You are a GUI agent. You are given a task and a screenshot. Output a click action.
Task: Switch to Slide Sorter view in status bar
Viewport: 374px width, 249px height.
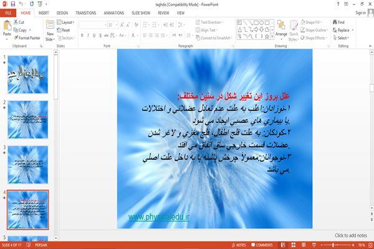(294, 245)
